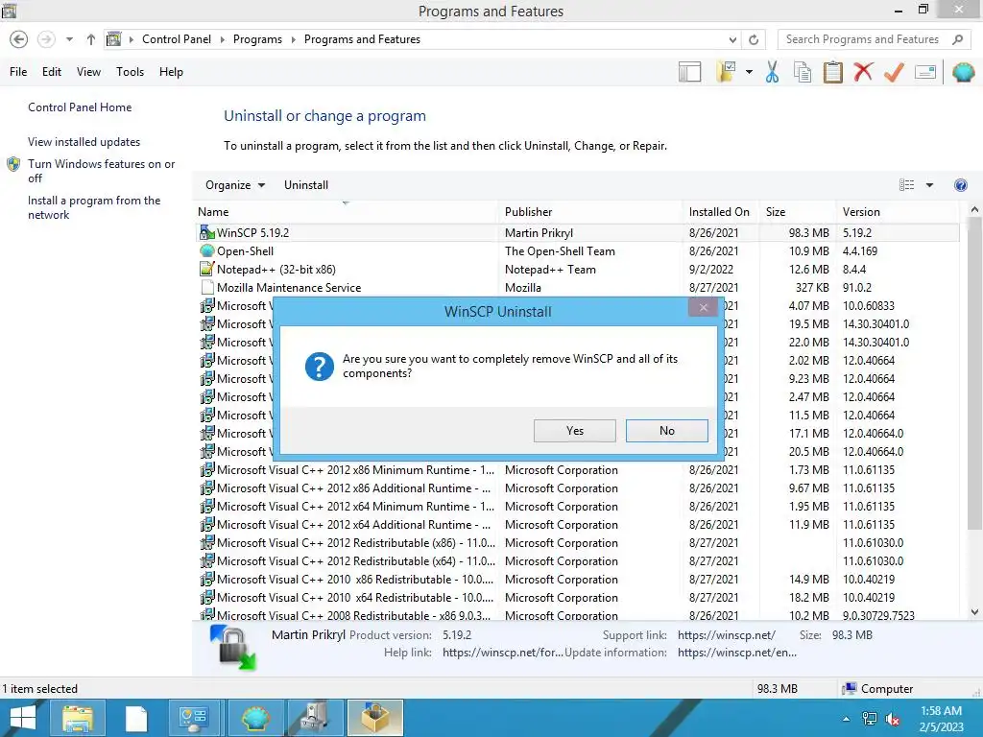Expand the breadcrumb arrow after Control Panel

click(222, 39)
